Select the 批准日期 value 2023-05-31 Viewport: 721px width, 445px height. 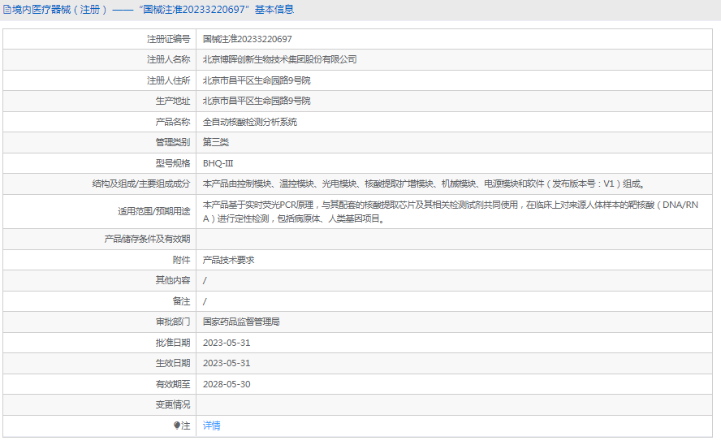pyautogui.click(x=227, y=343)
